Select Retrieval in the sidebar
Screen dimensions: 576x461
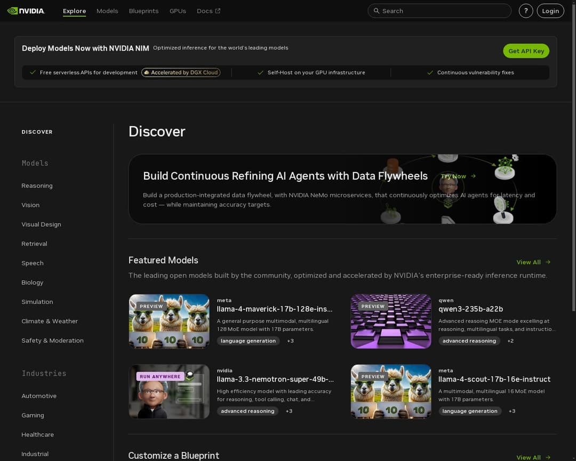[34, 244]
